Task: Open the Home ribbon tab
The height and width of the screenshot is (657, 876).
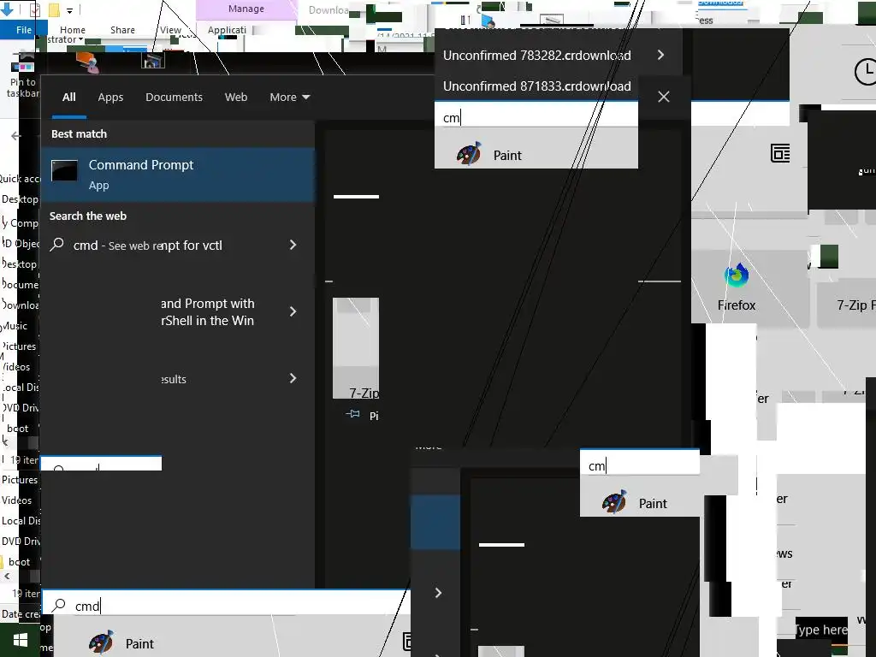Action: (x=73, y=30)
